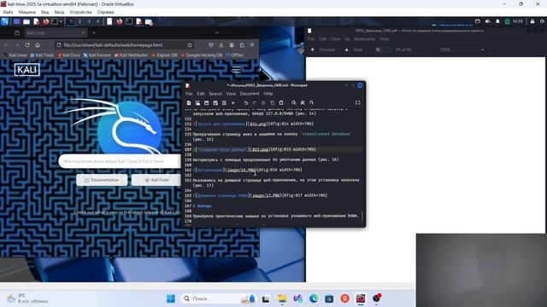Paste clipboard in Mousepad toolbar
The width and height of the screenshot is (547, 307).
tap(281, 102)
